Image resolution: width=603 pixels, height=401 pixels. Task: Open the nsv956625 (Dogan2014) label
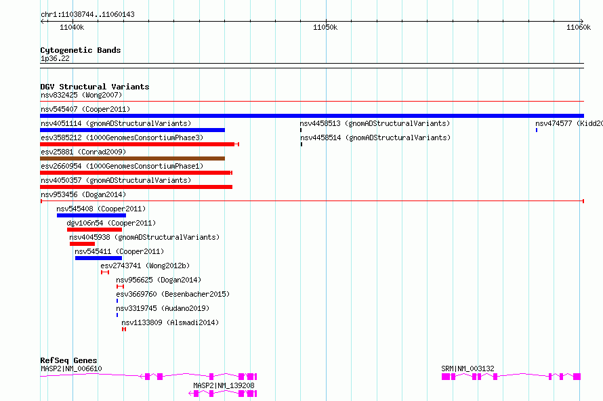[159, 280]
